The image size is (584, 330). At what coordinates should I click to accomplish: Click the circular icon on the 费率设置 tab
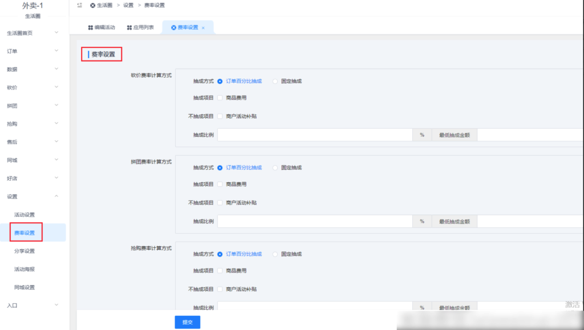[173, 26]
